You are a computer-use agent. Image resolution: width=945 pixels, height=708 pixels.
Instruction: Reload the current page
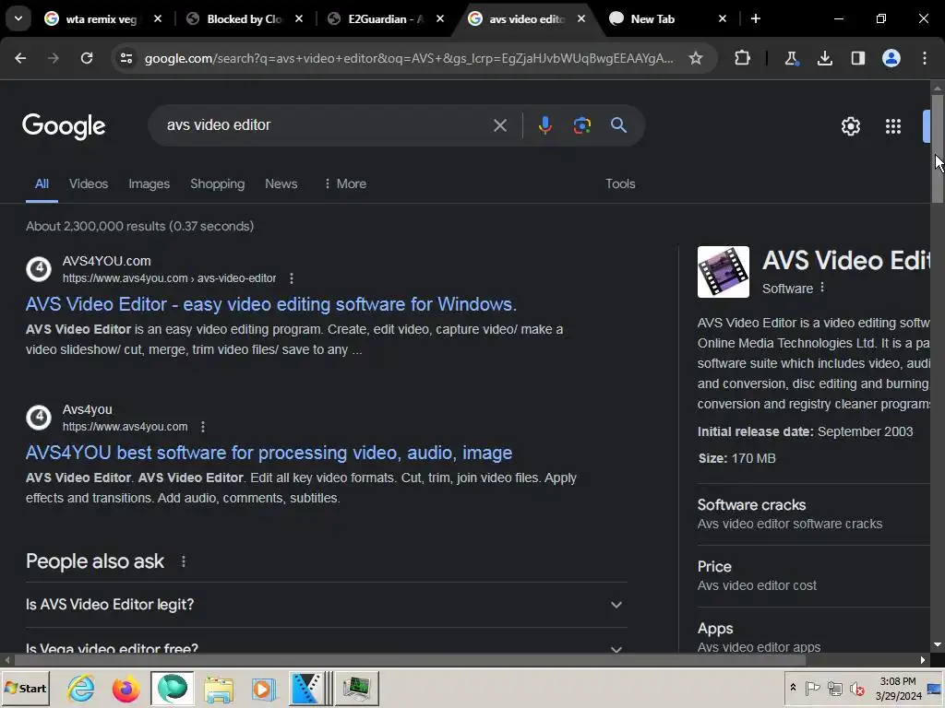[x=87, y=58]
